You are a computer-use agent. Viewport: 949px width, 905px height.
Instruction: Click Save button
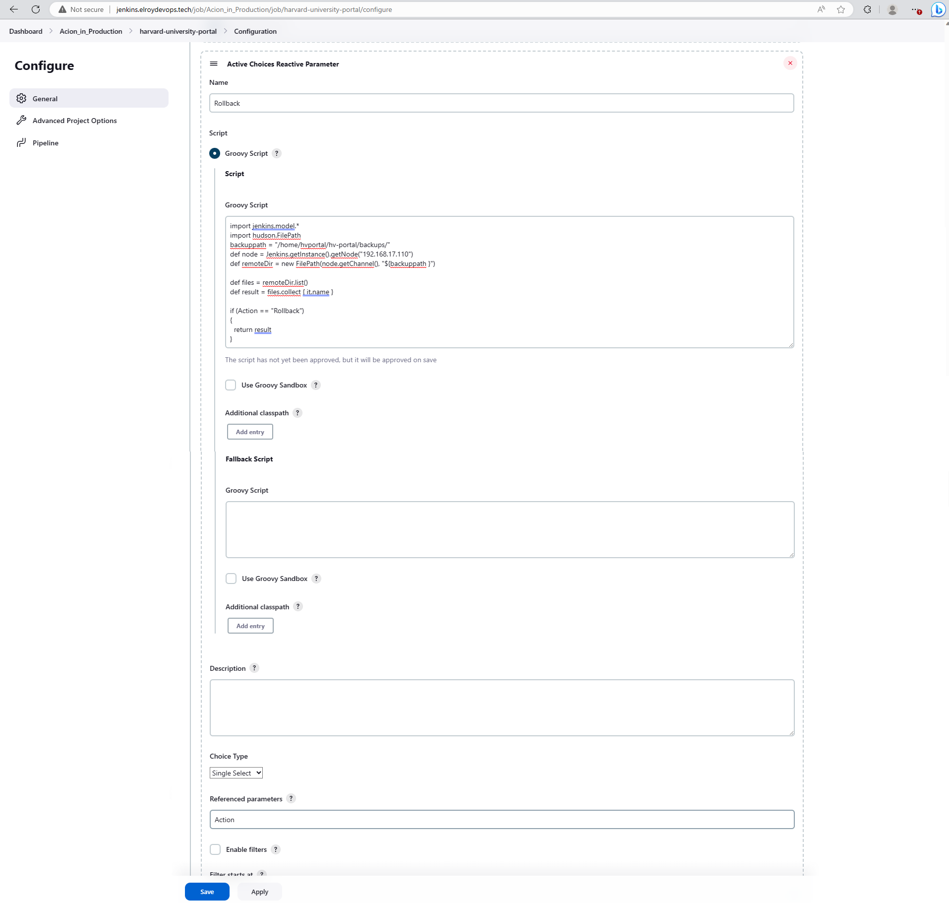(x=207, y=892)
